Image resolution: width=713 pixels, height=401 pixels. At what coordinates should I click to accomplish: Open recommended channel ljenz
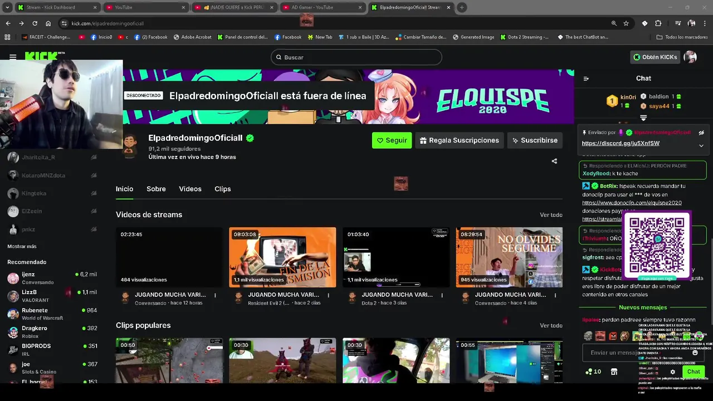[52, 278]
